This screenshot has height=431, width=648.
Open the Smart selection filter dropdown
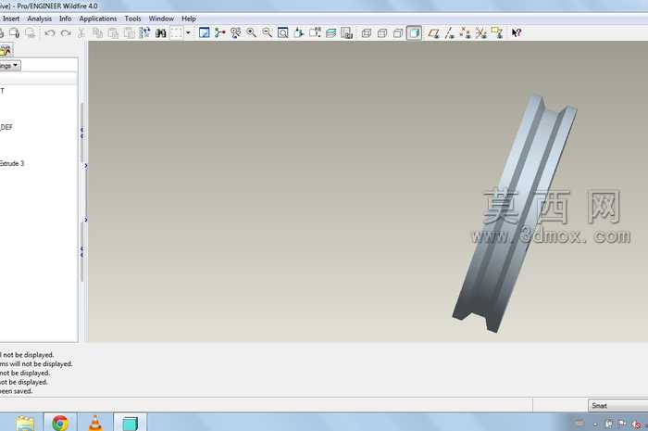click(x=617, y=405)
